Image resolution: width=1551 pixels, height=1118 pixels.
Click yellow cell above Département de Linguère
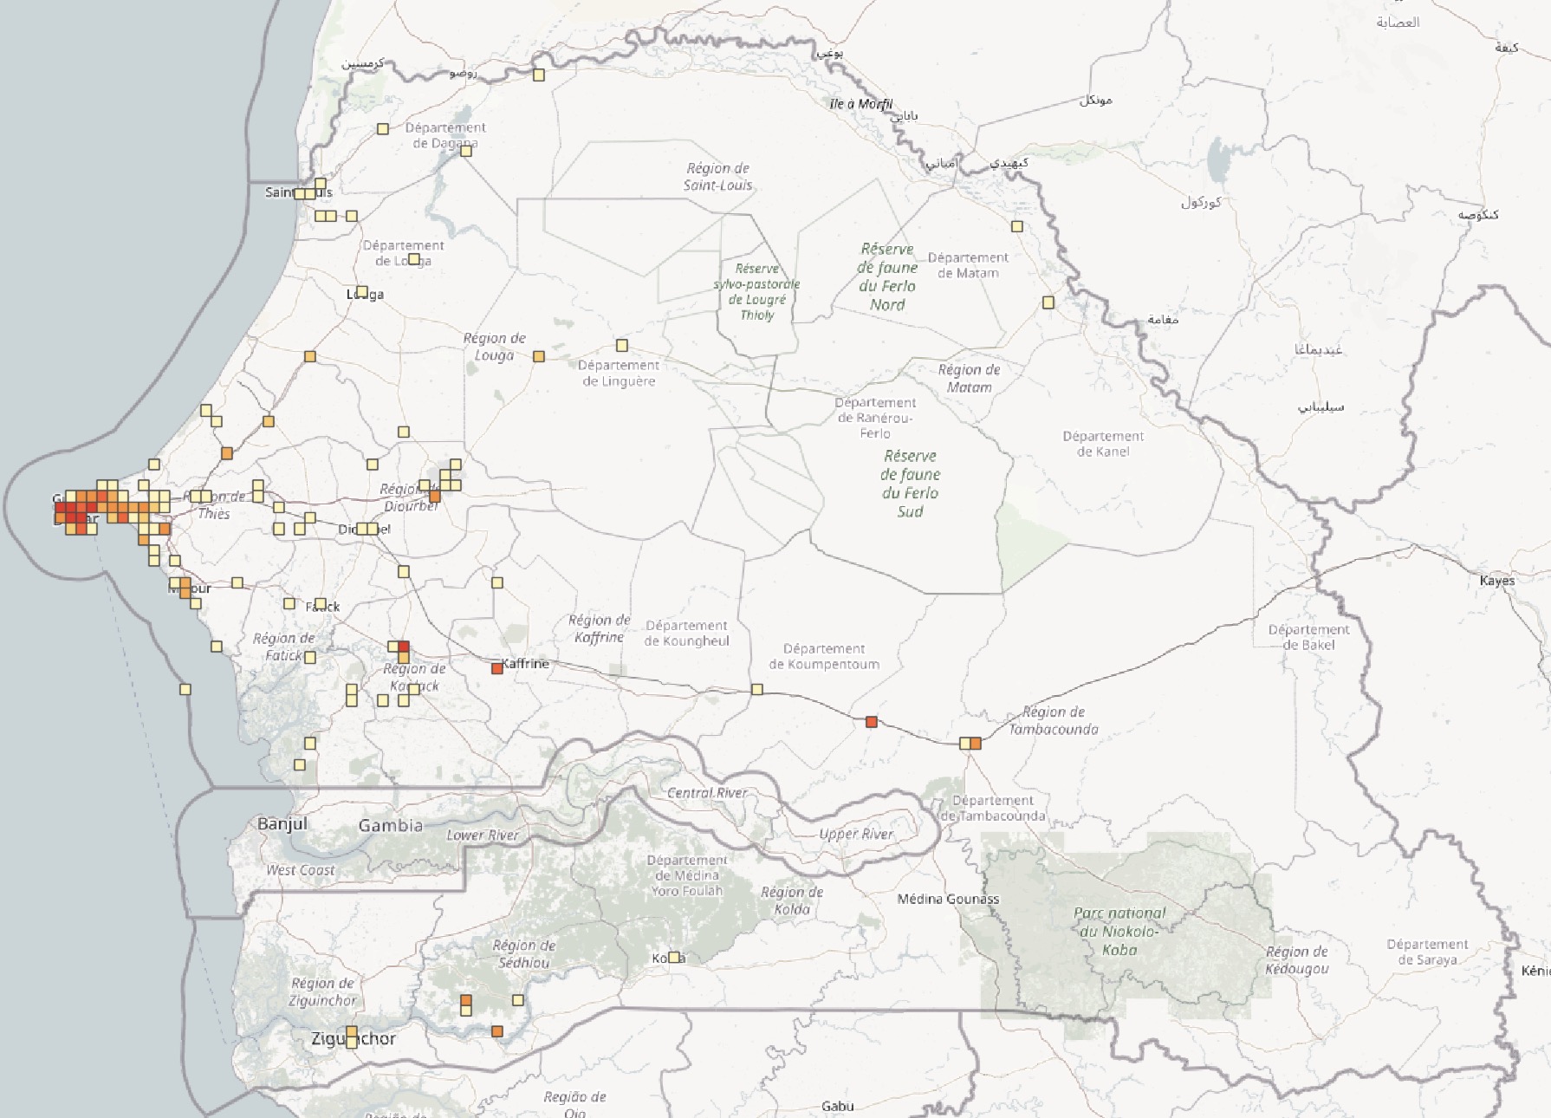[x=622, y=346]
